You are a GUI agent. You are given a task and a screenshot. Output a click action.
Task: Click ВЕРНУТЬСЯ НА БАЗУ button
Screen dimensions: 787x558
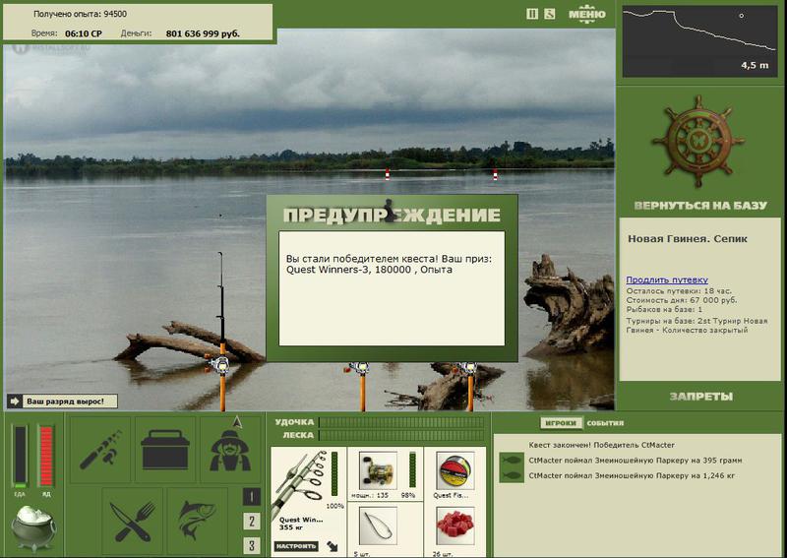700,205
